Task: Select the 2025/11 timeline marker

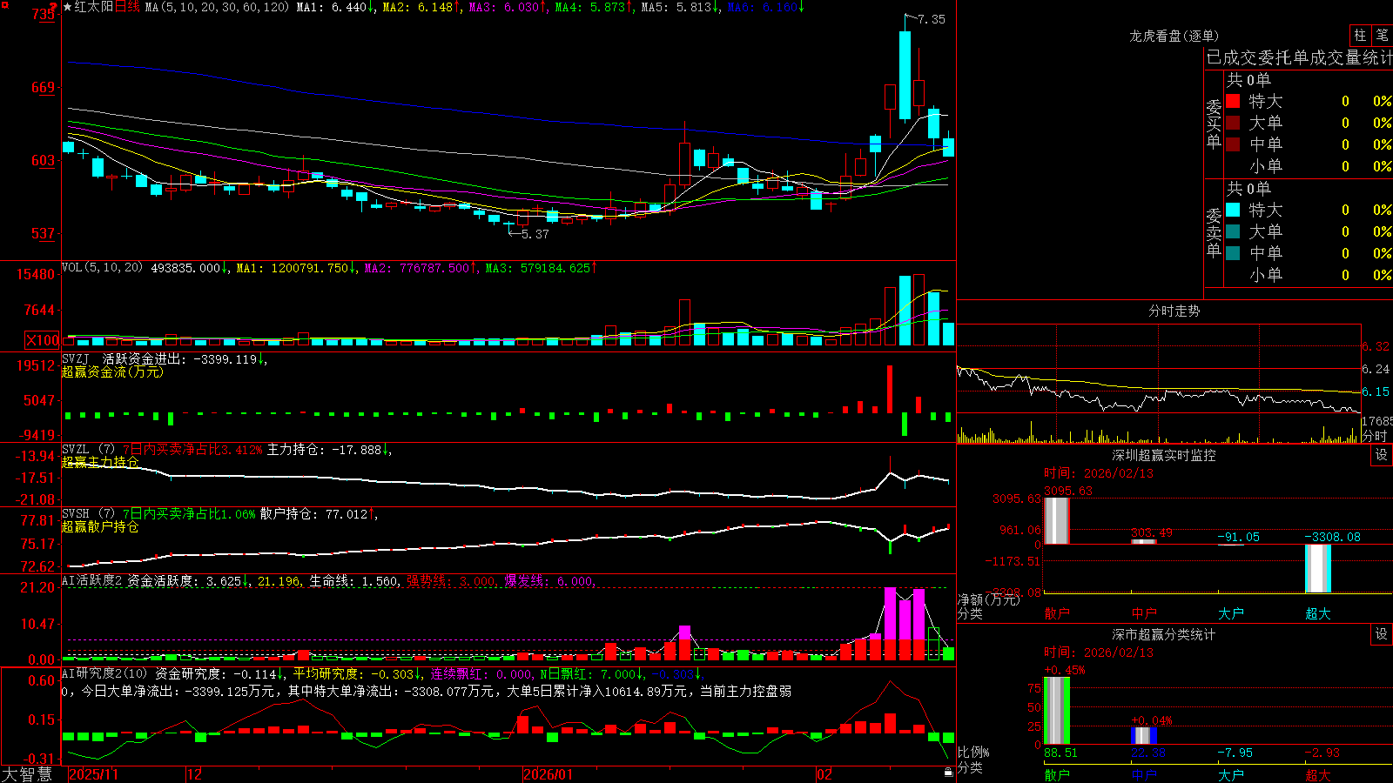Action: pyautogui.click(x=93, y=774)
